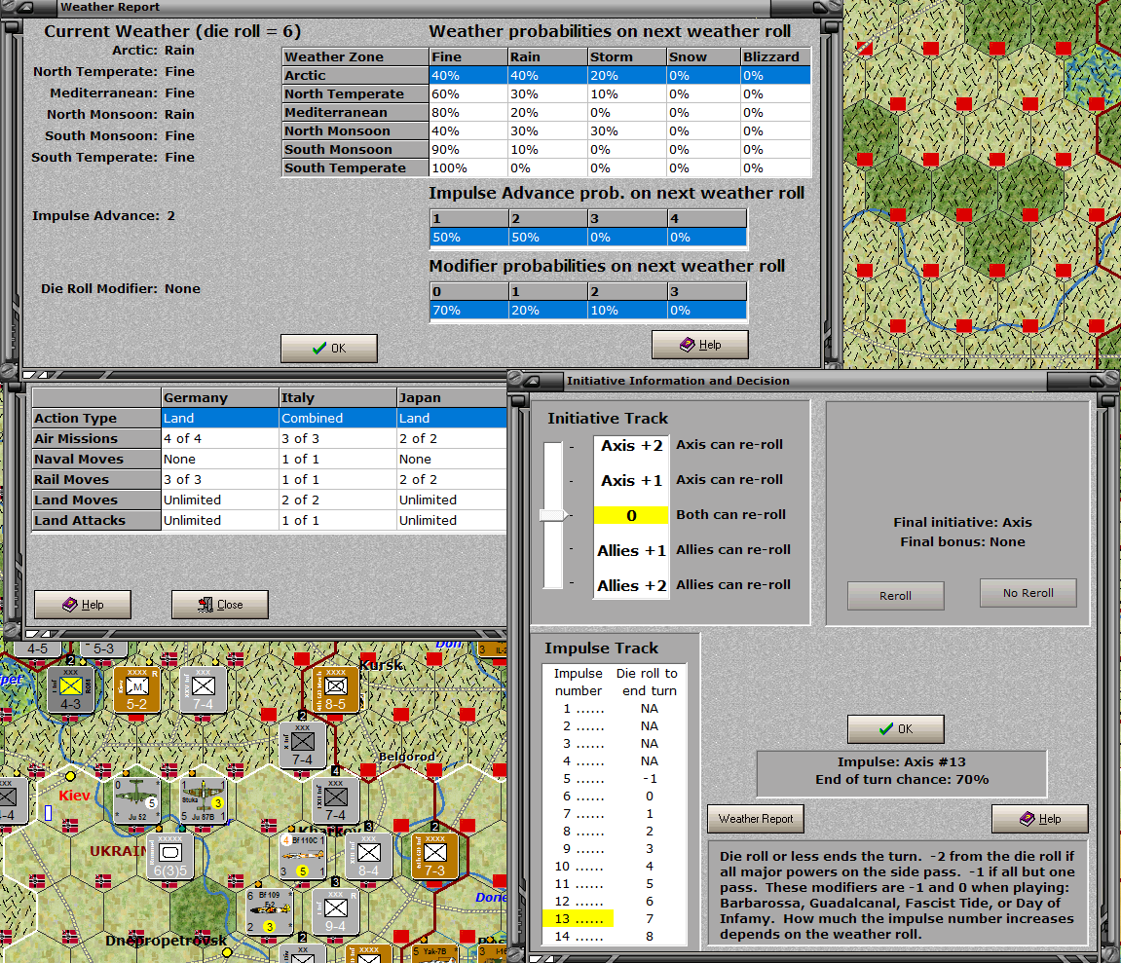The width and height of the screenshot is (1121, 963).
Task: Select the 6(3)5 Rommel HQ counter
Action: [x=170, y=856]
